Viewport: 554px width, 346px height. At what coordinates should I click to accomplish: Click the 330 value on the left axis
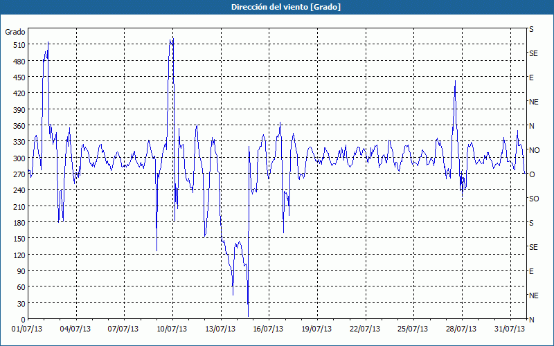19,142
